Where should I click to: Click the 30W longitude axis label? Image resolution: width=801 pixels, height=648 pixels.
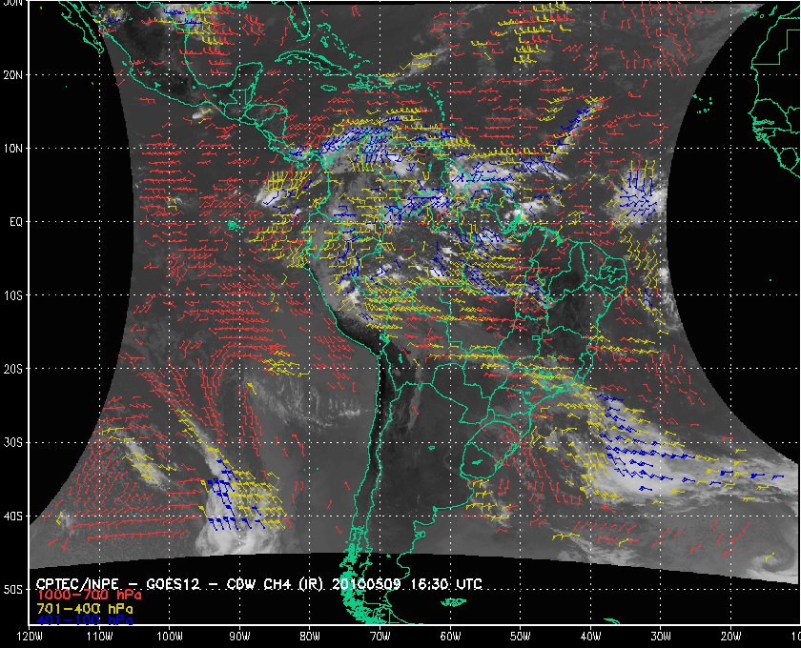click(x=661, y=638)
